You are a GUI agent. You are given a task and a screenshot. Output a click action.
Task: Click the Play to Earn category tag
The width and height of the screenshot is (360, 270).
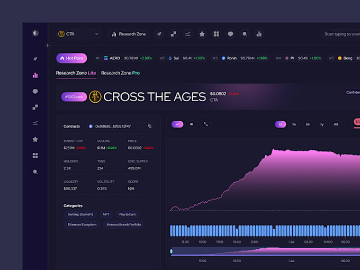pos(127,214)
